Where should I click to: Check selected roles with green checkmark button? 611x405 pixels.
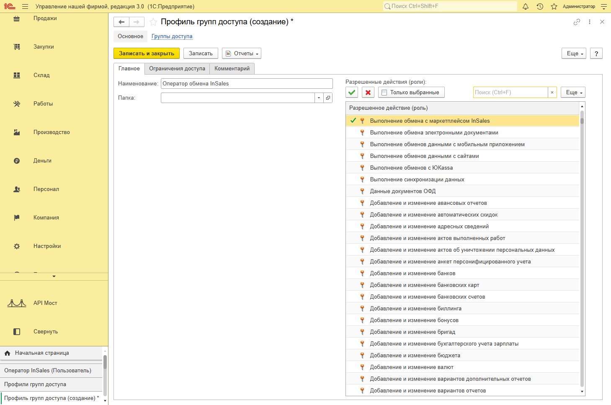coord(352,93)
